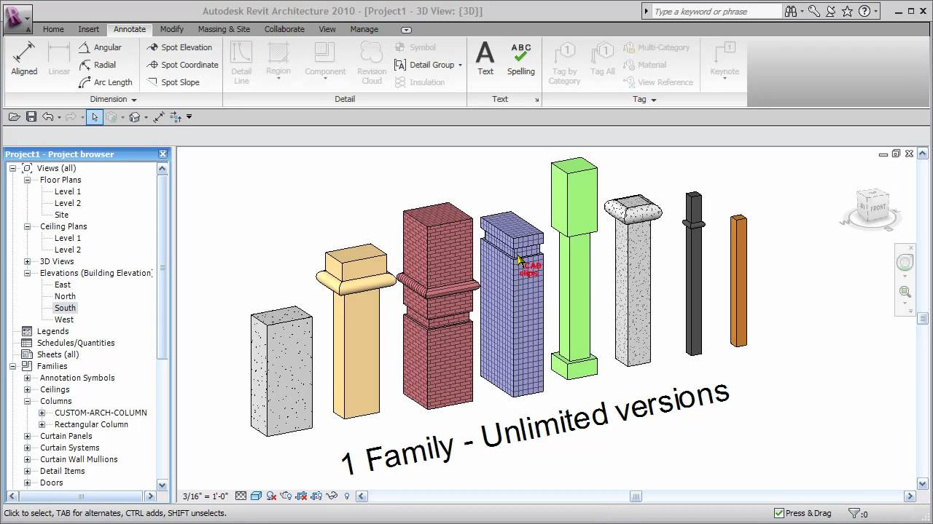Image resolution: width=933 pixels, height=524 pixels.
Task: Select the South elevation in Project browser
Action: click(65, 308)
